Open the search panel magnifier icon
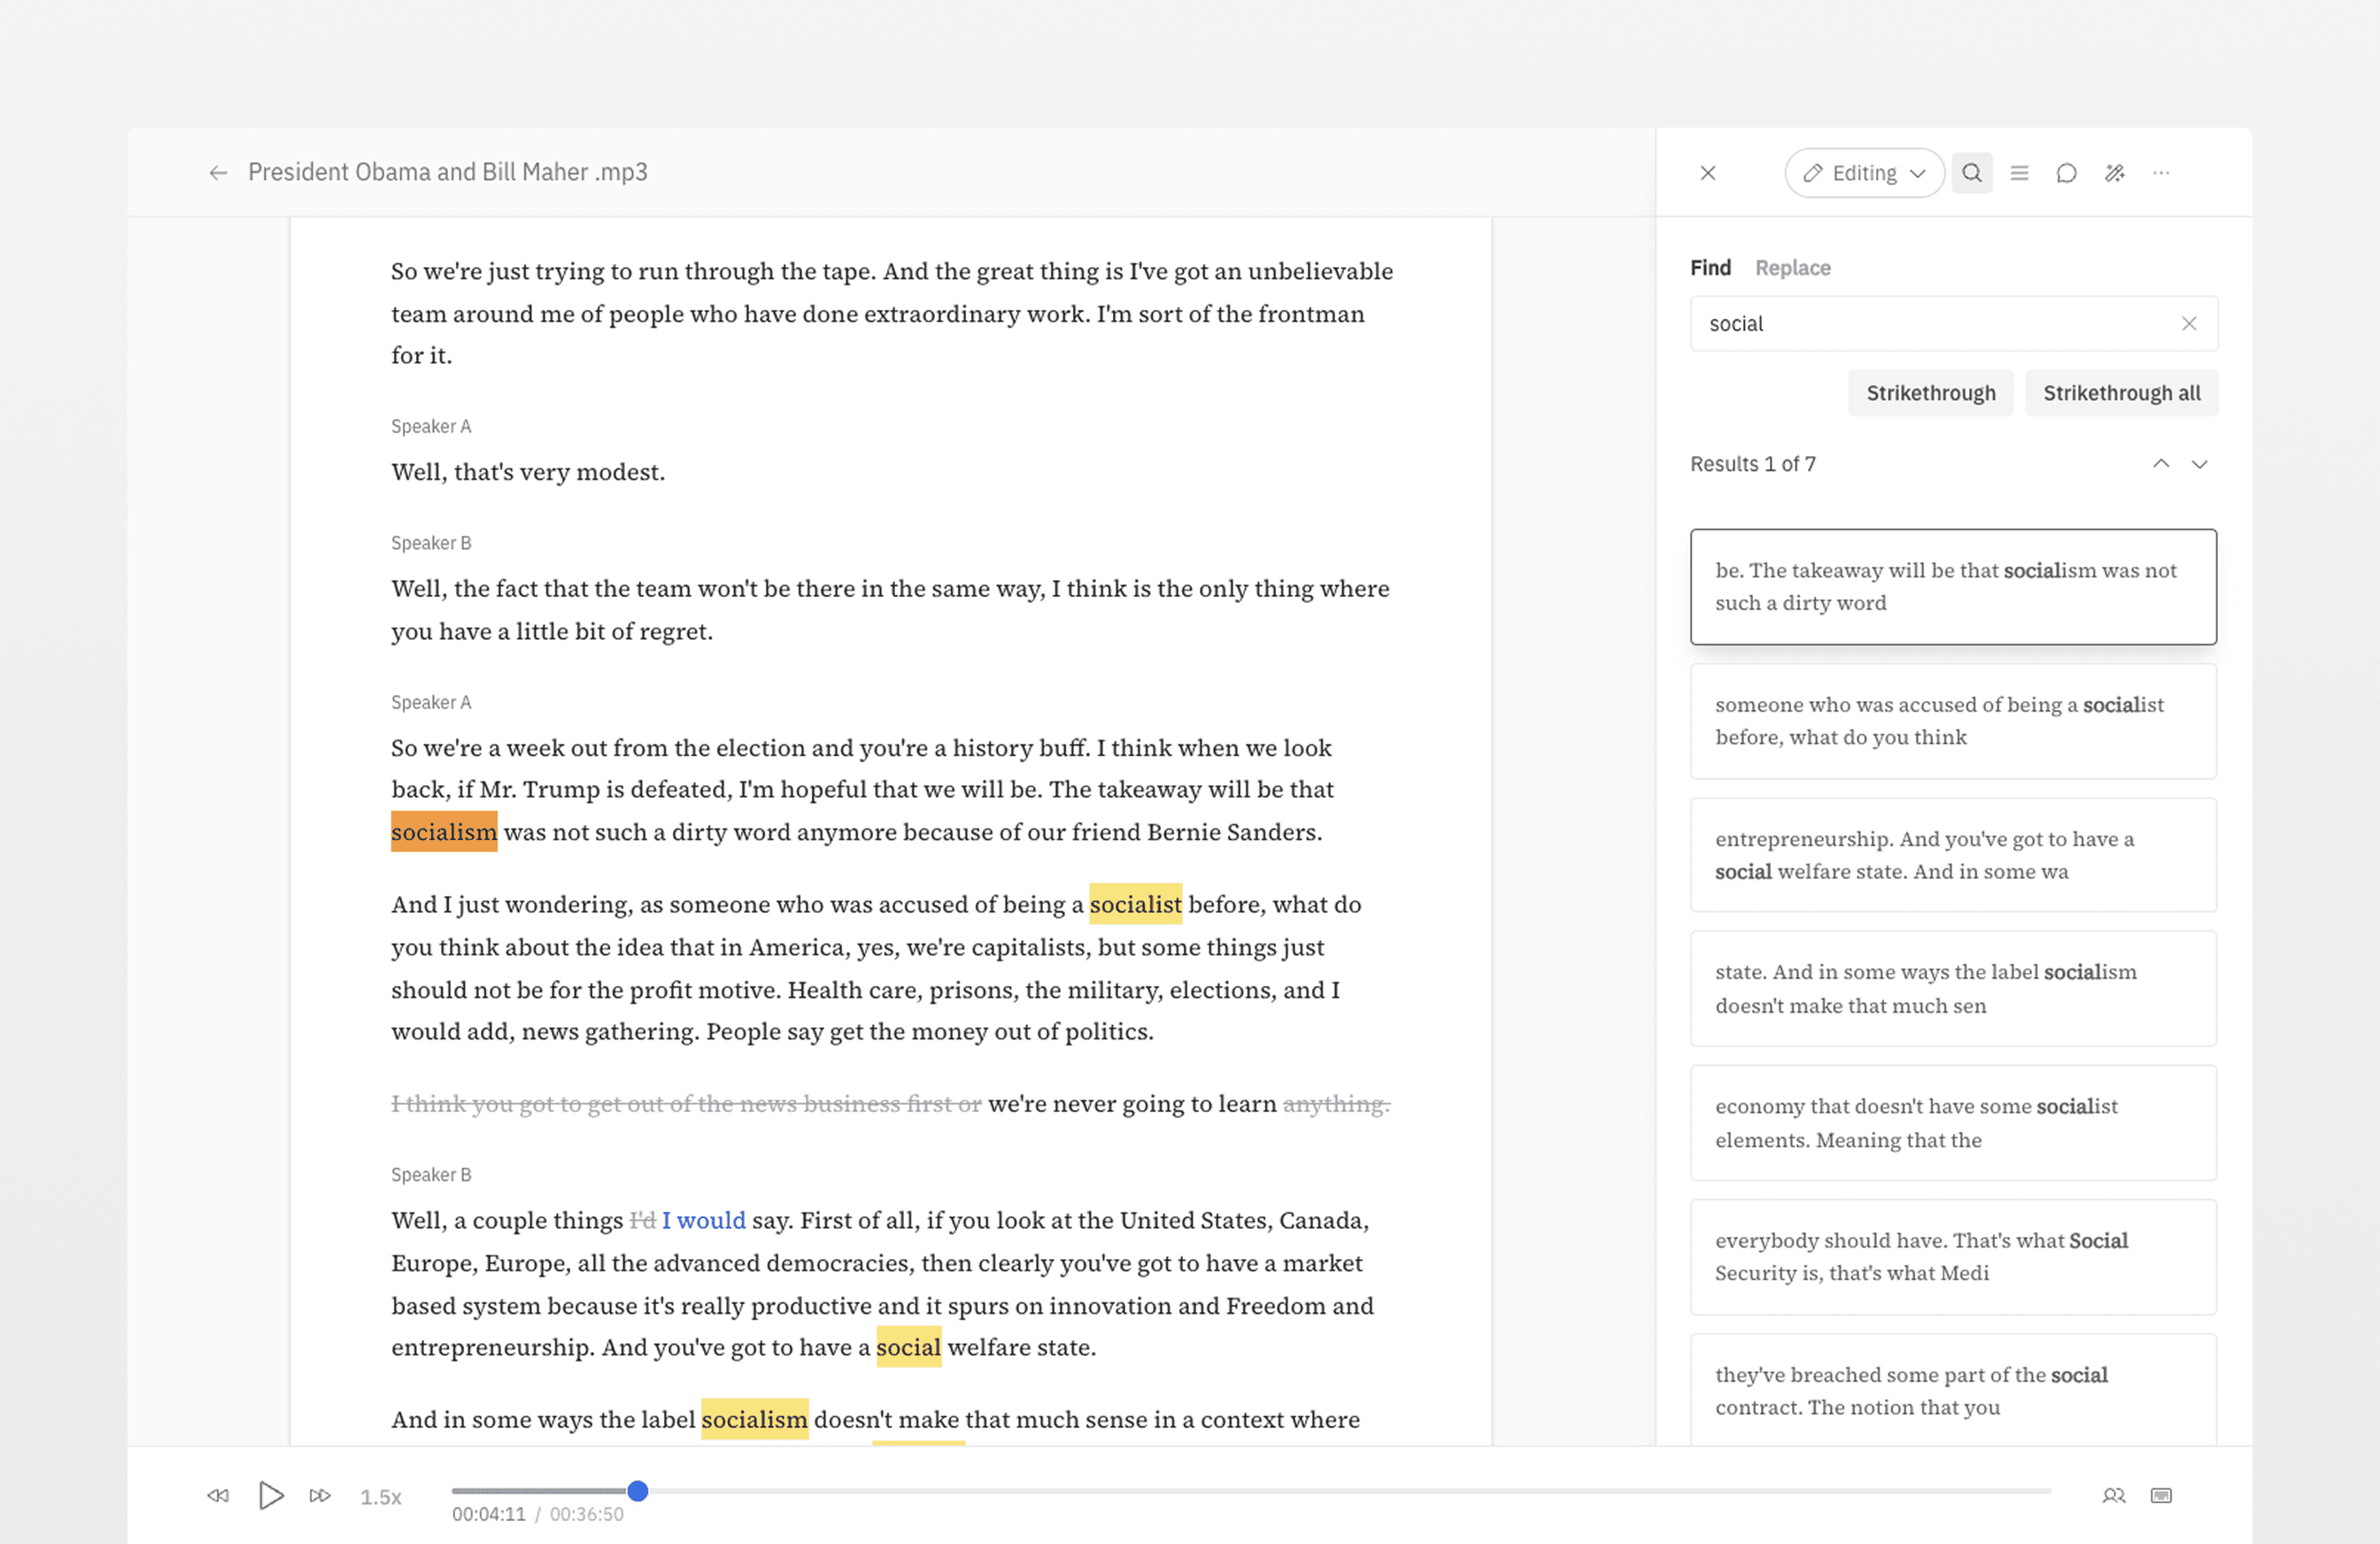The height and width of the screenshot is (1544, 2380). (1971, 173)
